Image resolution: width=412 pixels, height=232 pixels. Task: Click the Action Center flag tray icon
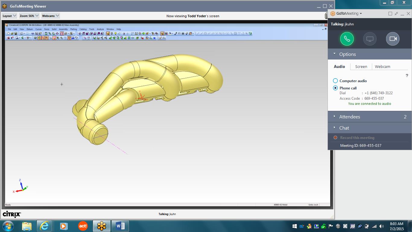point(331,226)
